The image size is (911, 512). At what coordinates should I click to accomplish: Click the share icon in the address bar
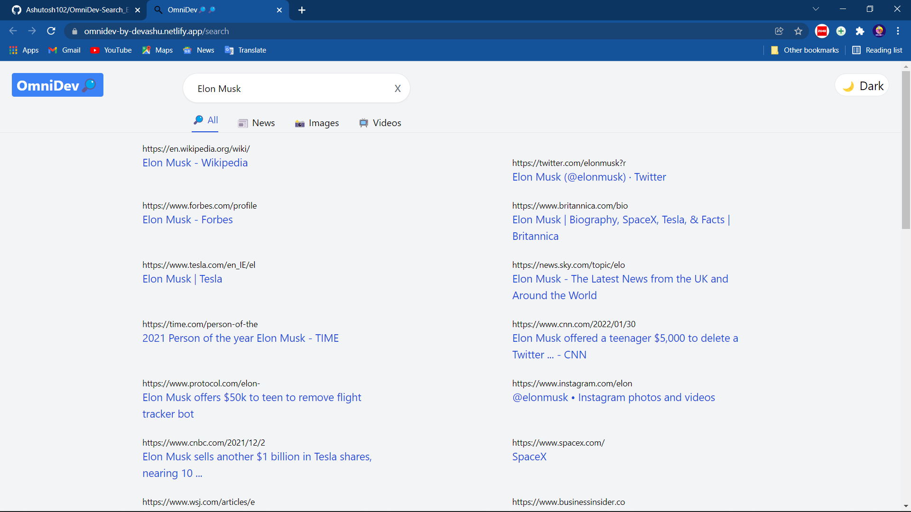(x=779, y=31)
